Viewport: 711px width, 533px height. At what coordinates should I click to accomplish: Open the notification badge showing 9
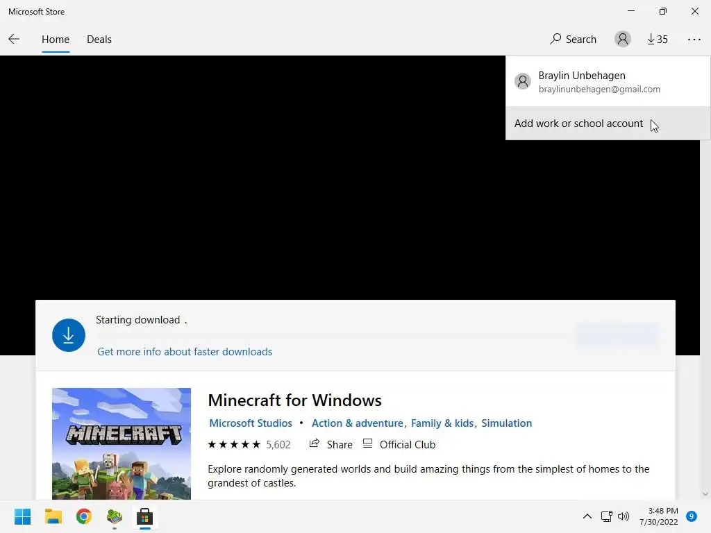(692, 516)
